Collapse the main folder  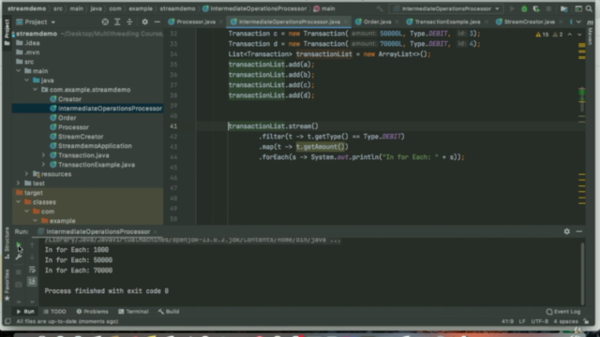[19, 71]
